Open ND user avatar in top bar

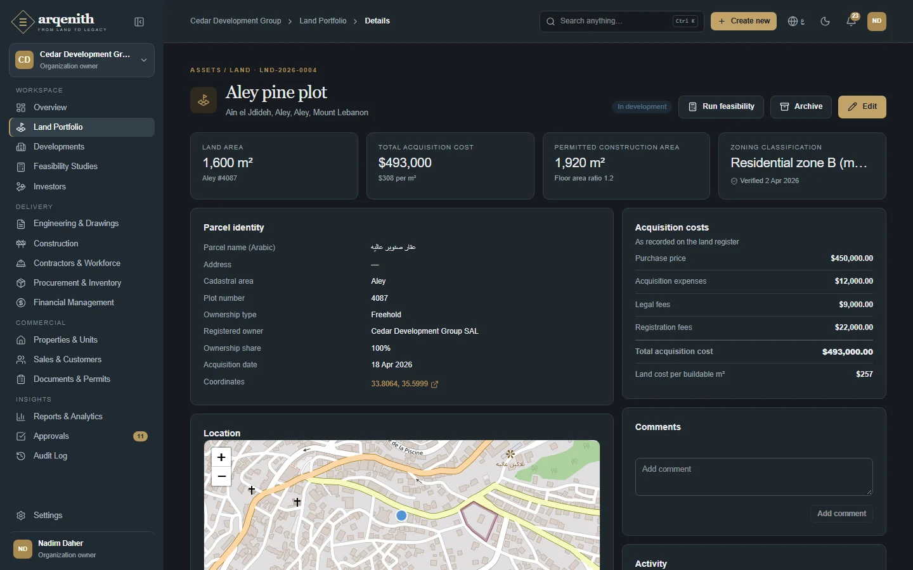pos(877,21)
